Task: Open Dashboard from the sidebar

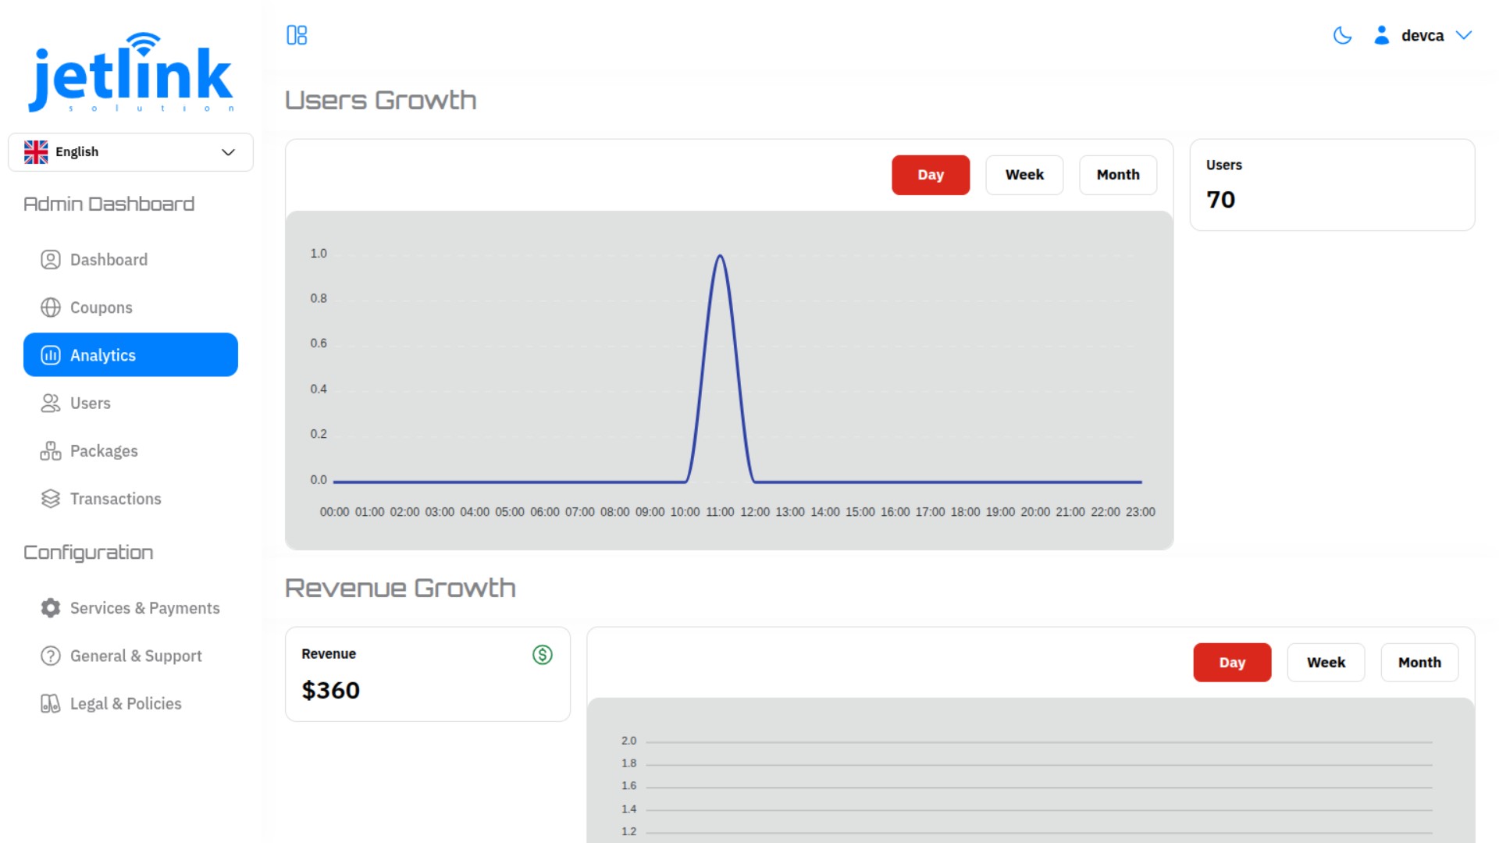Action: [109, 260]
